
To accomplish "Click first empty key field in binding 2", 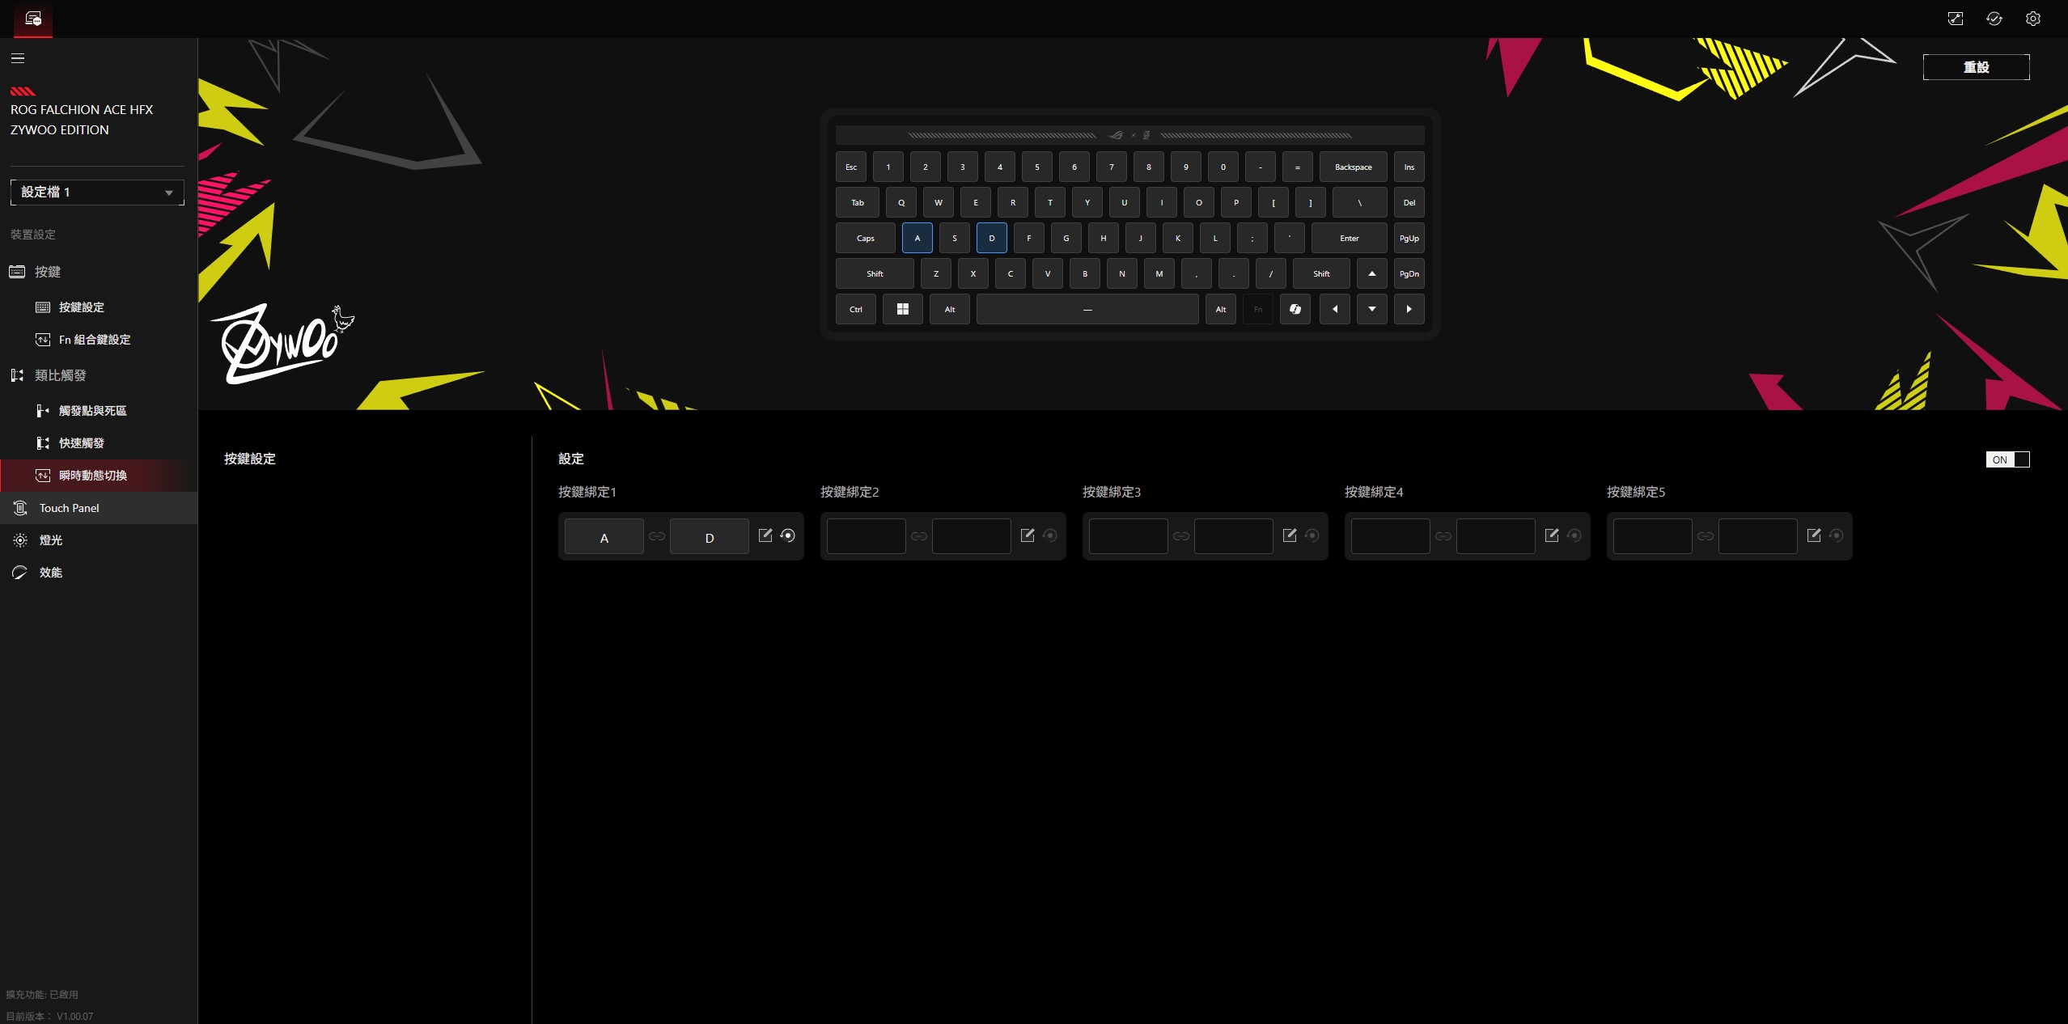I will coord(866,536).
